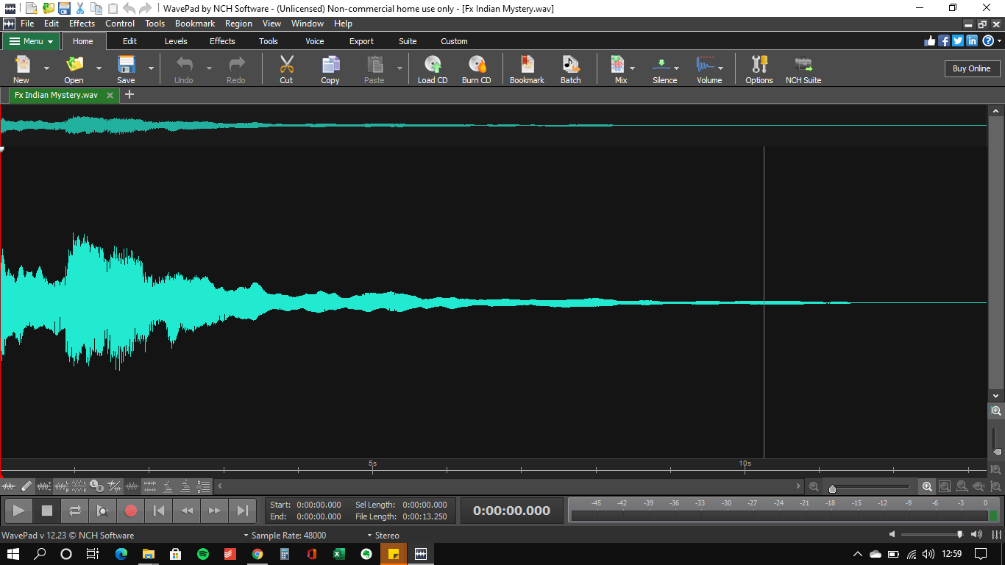
Task: Click the LinkedIn share icon
Action: point(972,41)
